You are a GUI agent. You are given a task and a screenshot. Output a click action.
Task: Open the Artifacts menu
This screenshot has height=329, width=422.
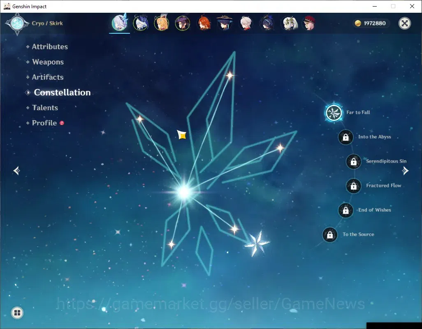pyautogui.click(x=48, y=77)
